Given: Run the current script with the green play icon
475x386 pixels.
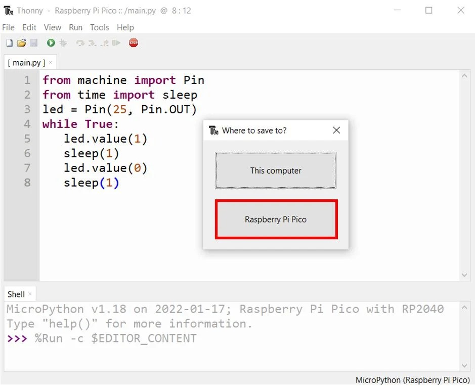Looking at the screenshot, I should coord(50,43).
